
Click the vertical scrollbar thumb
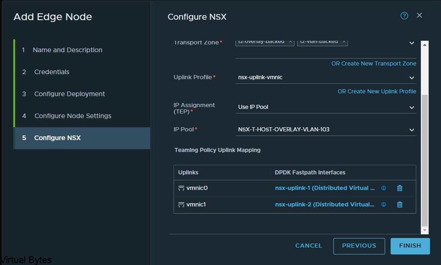(x=425, y=160)
